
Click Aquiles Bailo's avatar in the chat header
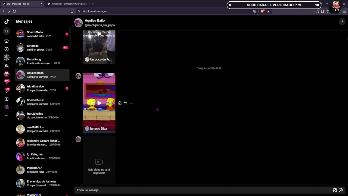coord(78,23)
